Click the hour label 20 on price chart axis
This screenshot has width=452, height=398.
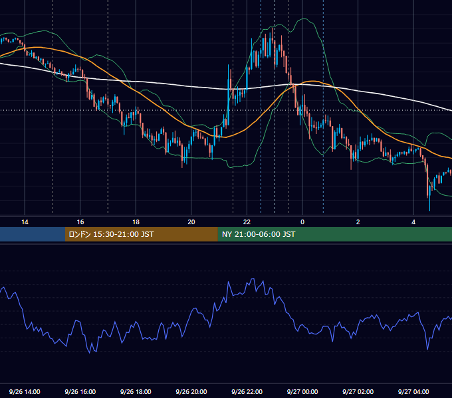[191, 222]
